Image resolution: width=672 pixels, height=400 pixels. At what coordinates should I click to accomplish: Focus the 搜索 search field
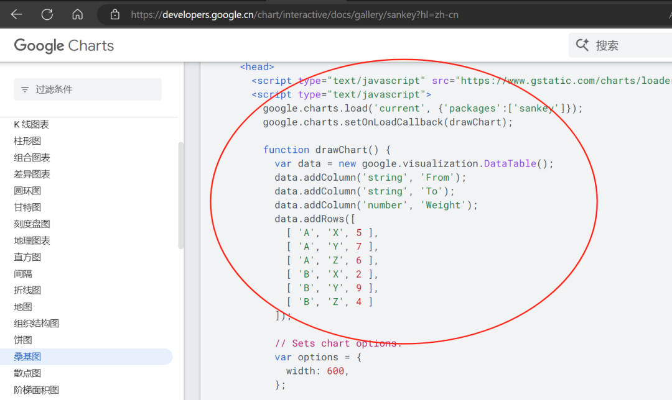point(620,45)
